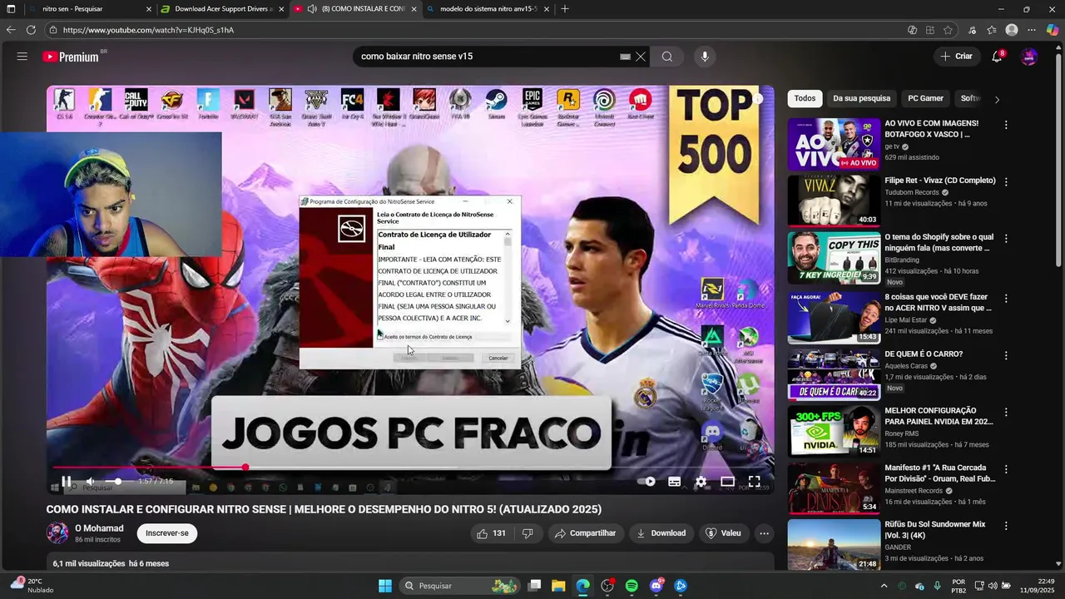The image size is (1065, 599).
Task: Open File Explorer from the taskbar
Action: coord(558,586)
